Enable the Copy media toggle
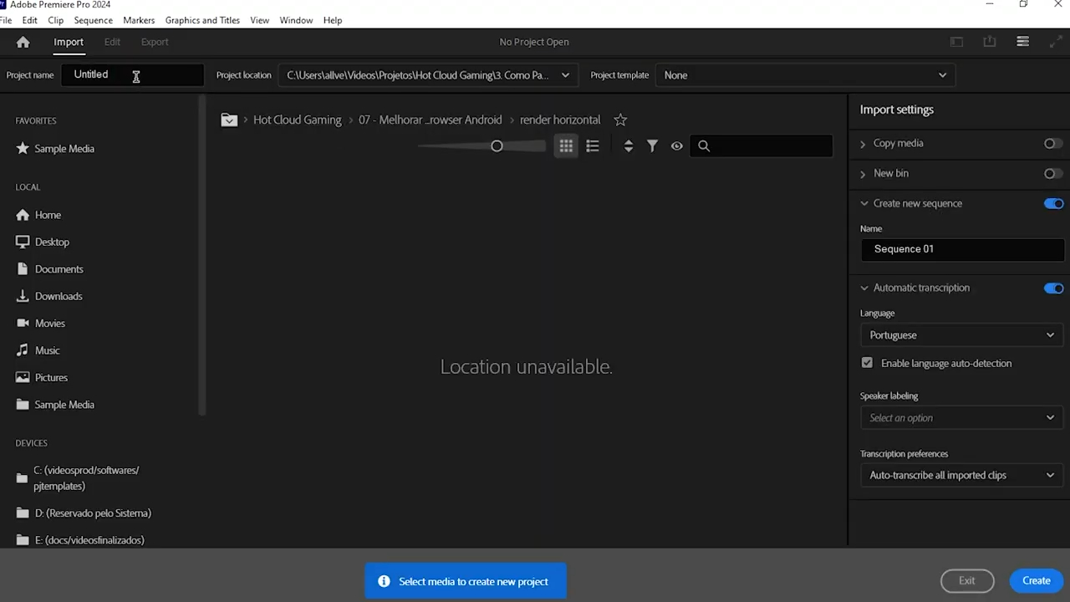This screenshot has width=1070, height=602. tap(1052, 143)
